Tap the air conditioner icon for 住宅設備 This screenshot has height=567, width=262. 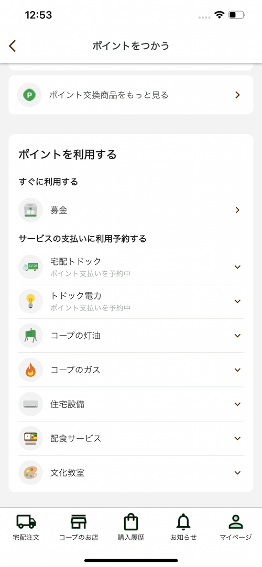31,404
